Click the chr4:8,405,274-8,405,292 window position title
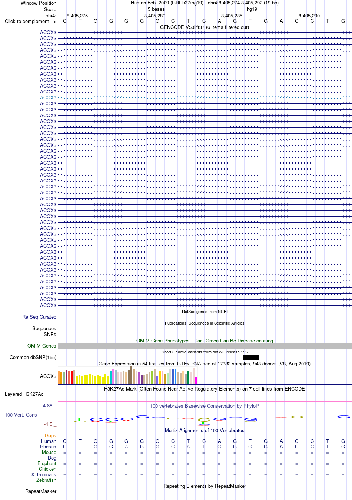The height and width of the screenshot is (500, 352). click(x=243, y=3)
